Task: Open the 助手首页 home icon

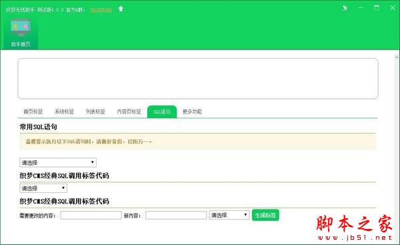Action: click(x=21, y=33)
